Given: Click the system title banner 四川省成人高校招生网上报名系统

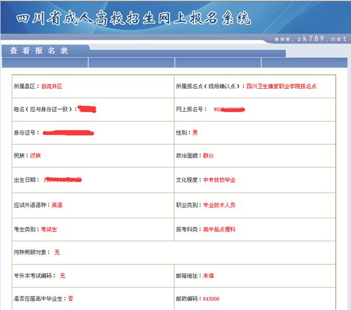Looking at the screenshot, I should tap(134, 18).
